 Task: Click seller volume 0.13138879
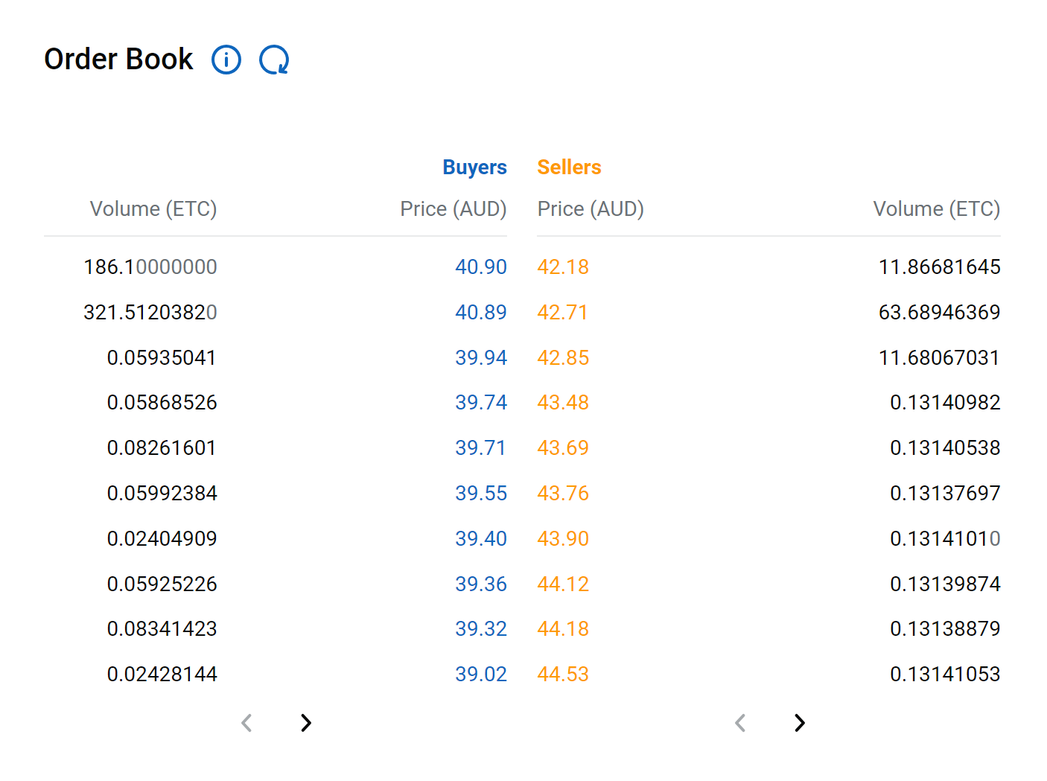[945, 629]
